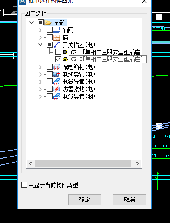Click the 轴网 grid icon
Viewport: 170px width, 223px height.
point(57,30)
